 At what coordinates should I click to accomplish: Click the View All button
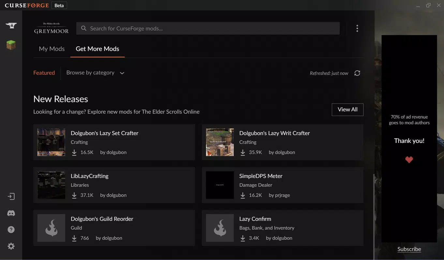point(348,110)
